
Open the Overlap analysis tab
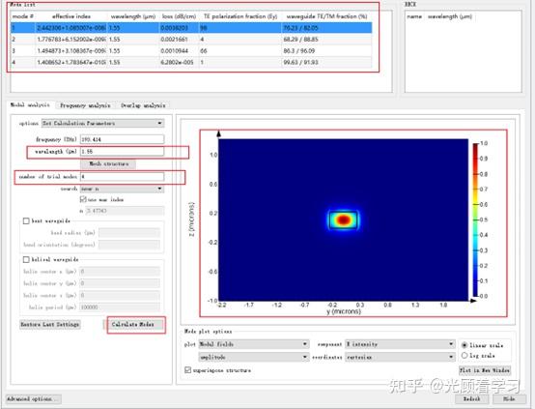(143, 105)
